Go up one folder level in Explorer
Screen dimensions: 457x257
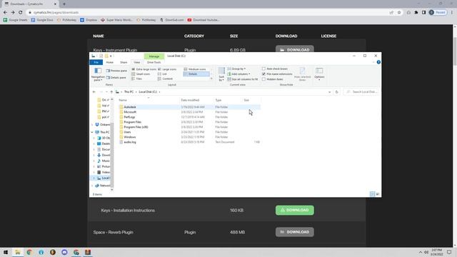(x=111, y=92)
